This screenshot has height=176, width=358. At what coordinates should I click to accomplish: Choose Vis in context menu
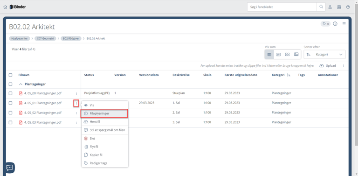pyautogui.click(x=105, y=105)
